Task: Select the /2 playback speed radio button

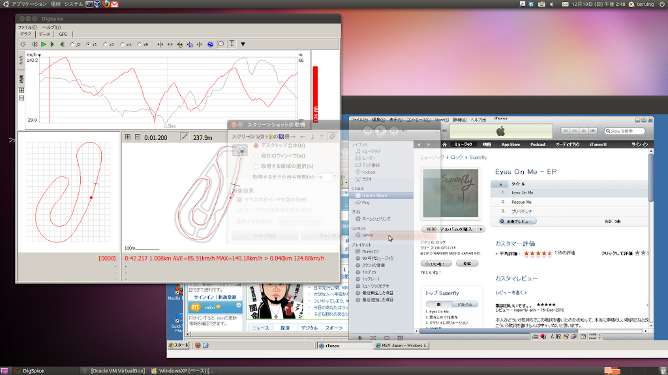Action: pyautogui.click(x=72, y=44)
